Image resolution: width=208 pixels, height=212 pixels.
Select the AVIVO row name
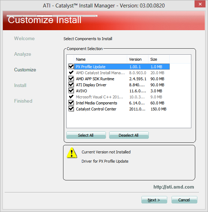81,91
